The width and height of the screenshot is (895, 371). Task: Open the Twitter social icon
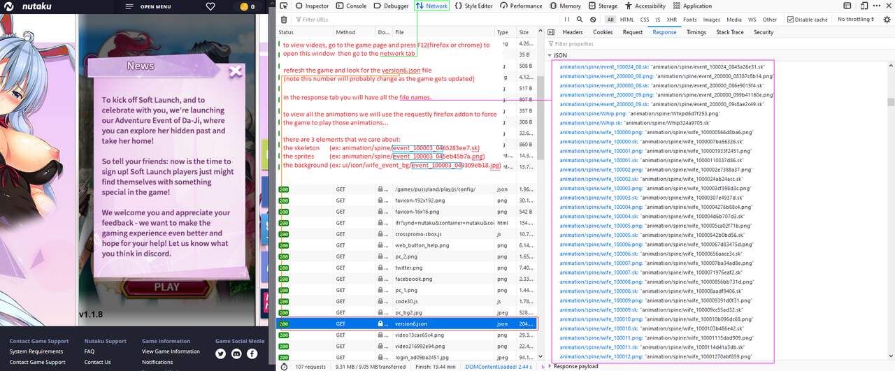221,354
